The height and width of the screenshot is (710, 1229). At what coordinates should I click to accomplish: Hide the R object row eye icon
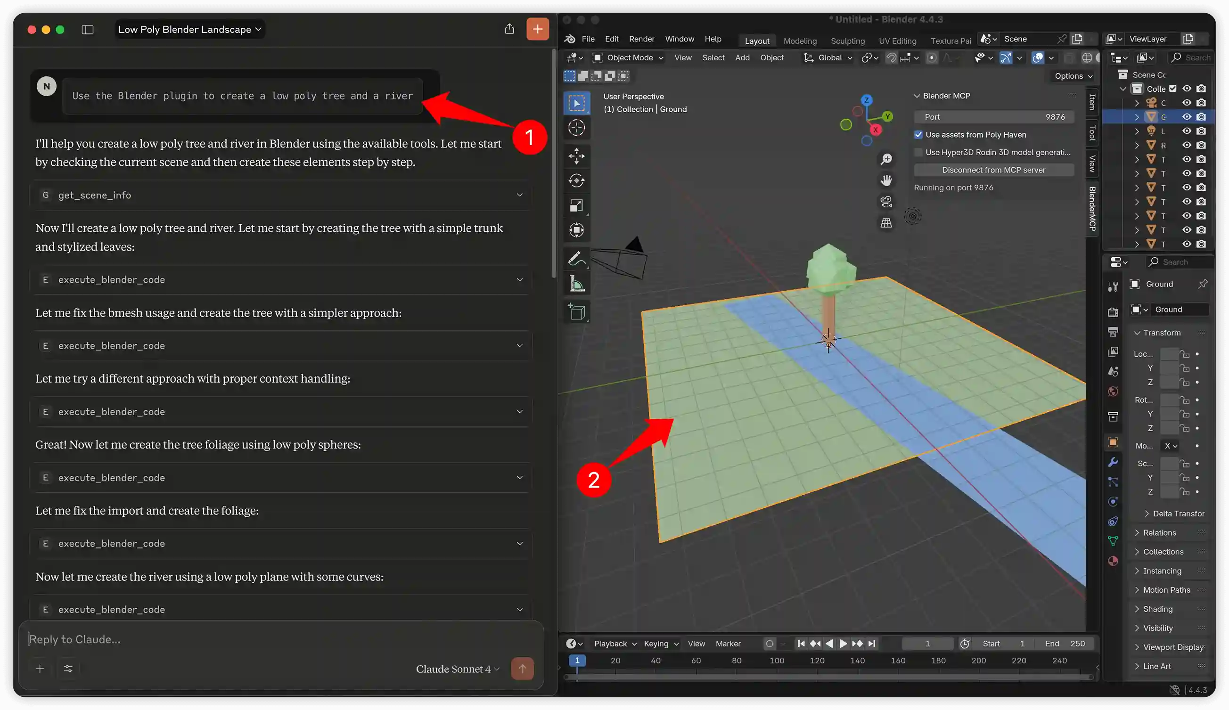[1187, 145]
